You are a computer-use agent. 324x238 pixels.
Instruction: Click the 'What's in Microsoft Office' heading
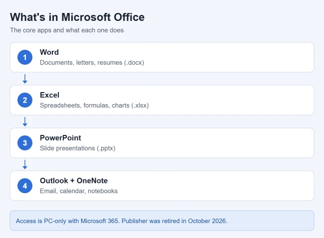pyautogui.click(x=77, y=17)
